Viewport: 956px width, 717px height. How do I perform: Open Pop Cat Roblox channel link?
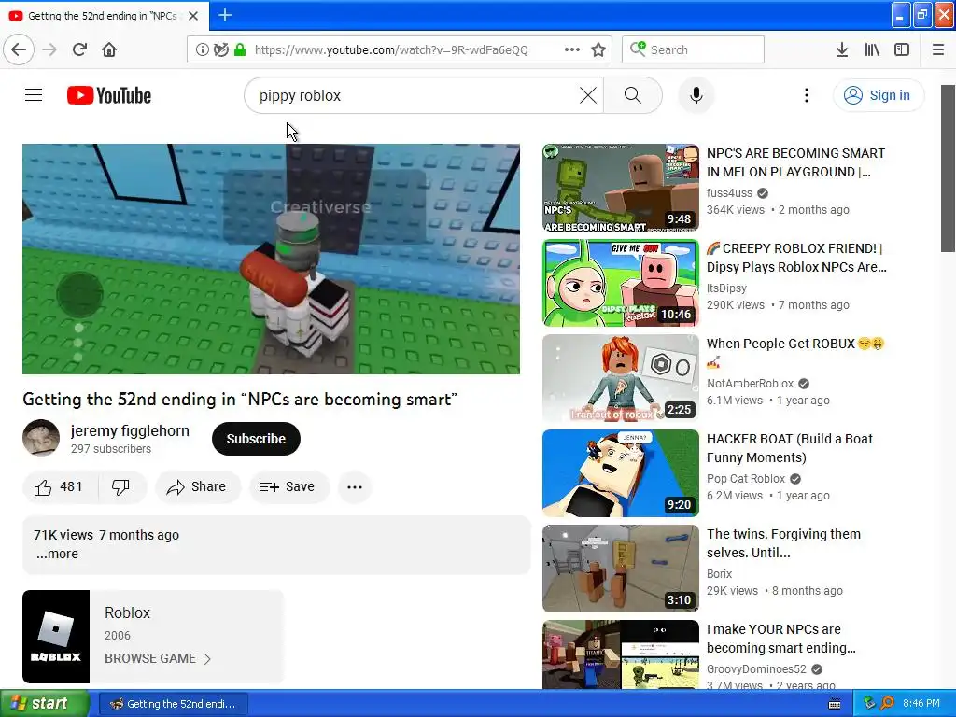pos(746,479)
